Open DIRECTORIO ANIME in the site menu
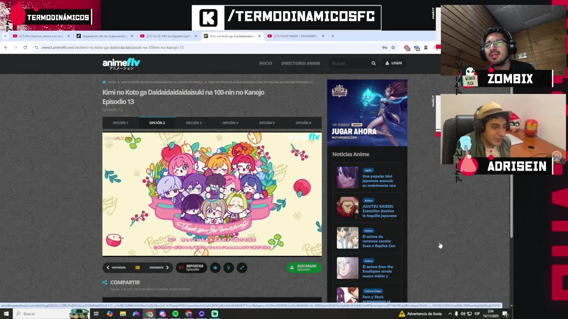Screen dimensions: 568x319 tap(300, 63)
